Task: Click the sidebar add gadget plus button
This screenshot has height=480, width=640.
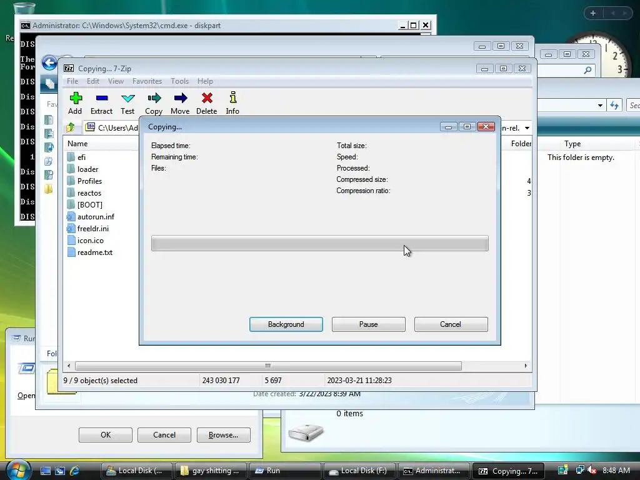Action: point(593,13)
